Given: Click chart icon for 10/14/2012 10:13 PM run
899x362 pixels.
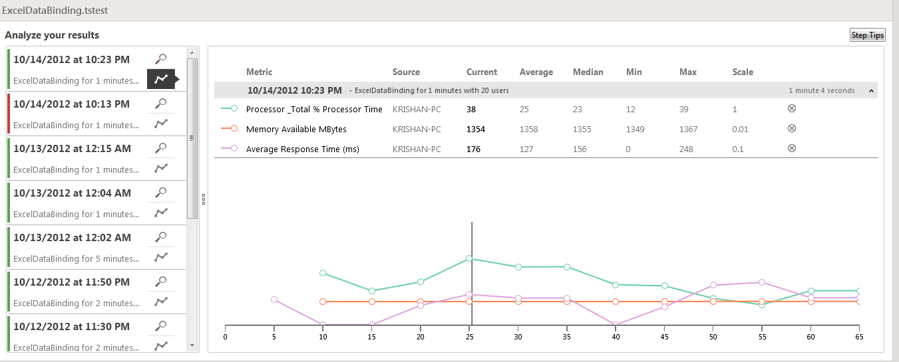Looking at the screenshot, I should pos(160,123).
